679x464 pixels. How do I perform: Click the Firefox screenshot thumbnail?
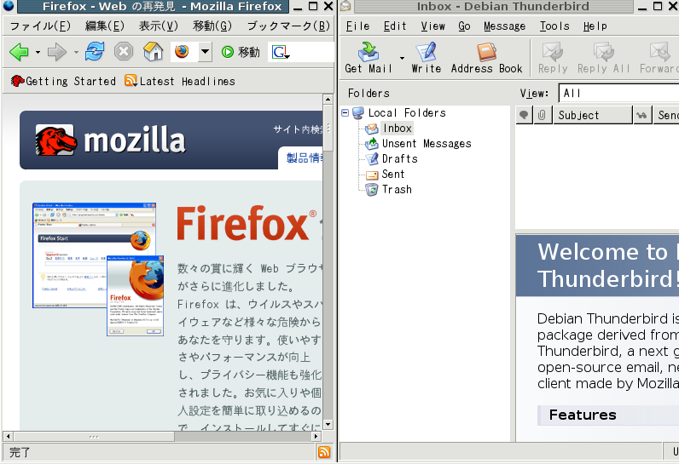pos(98,269)
